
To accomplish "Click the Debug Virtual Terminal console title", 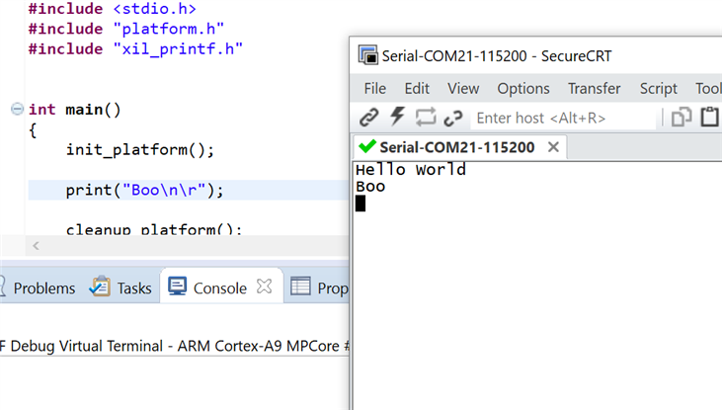I will 175,346.
